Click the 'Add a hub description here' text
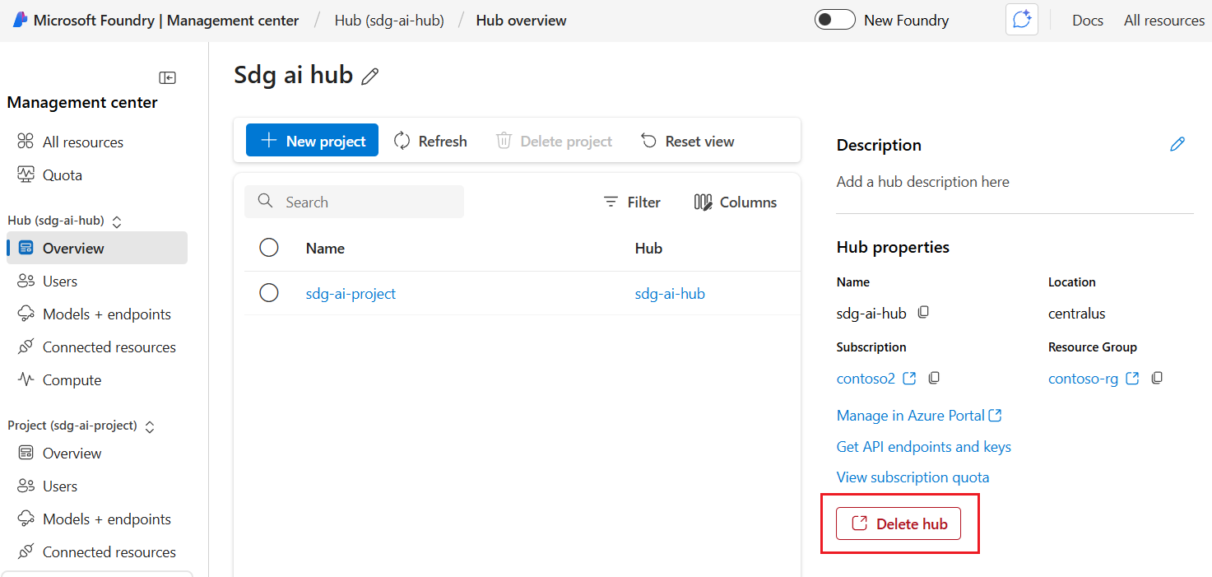The image size is (1212, 577). (922, 182)
